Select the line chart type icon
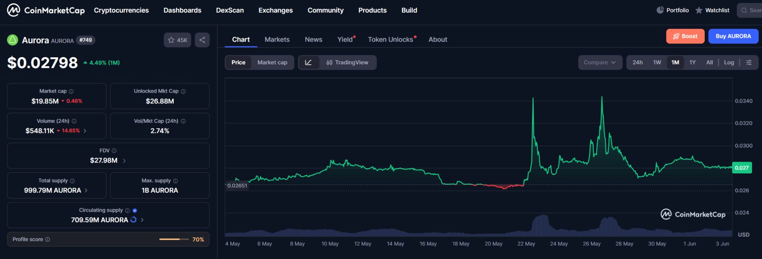The image size is (762, 259). click(x=308, y=63)
